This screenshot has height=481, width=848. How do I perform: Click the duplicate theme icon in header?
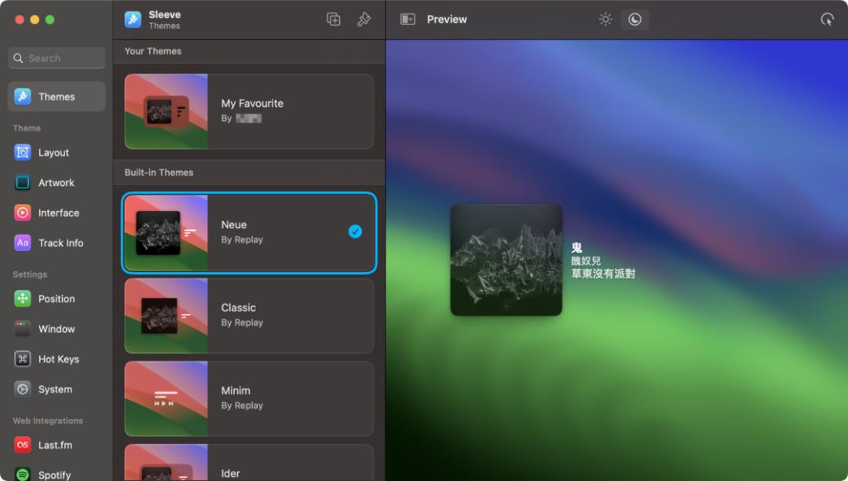pos(334,19)
